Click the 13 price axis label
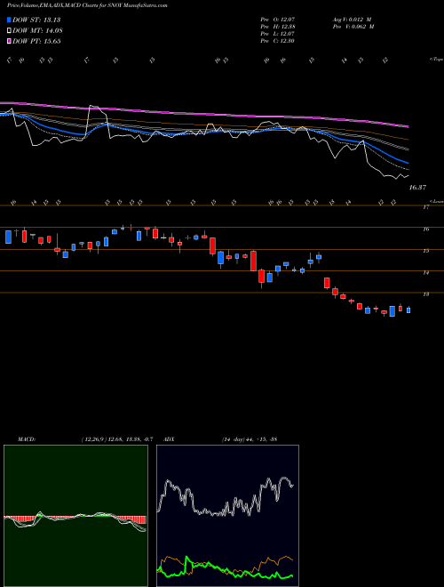This screenshot has width=444, height=587. pos(426,294)
